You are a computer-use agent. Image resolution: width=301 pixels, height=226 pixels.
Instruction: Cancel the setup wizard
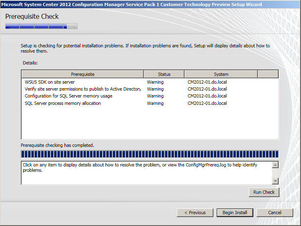[275, 213]
